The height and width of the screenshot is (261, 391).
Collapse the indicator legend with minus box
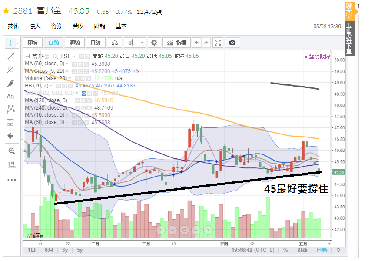click(x=27, y=56)
